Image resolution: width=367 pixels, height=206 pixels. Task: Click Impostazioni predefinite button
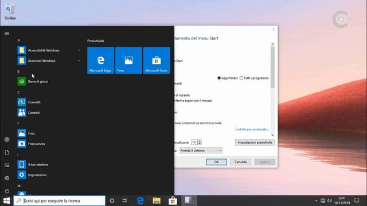tap(255, 142)
